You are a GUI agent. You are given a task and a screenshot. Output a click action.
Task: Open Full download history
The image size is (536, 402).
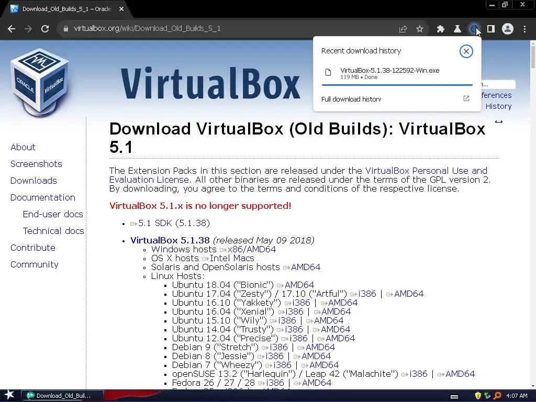pos(351,99)
